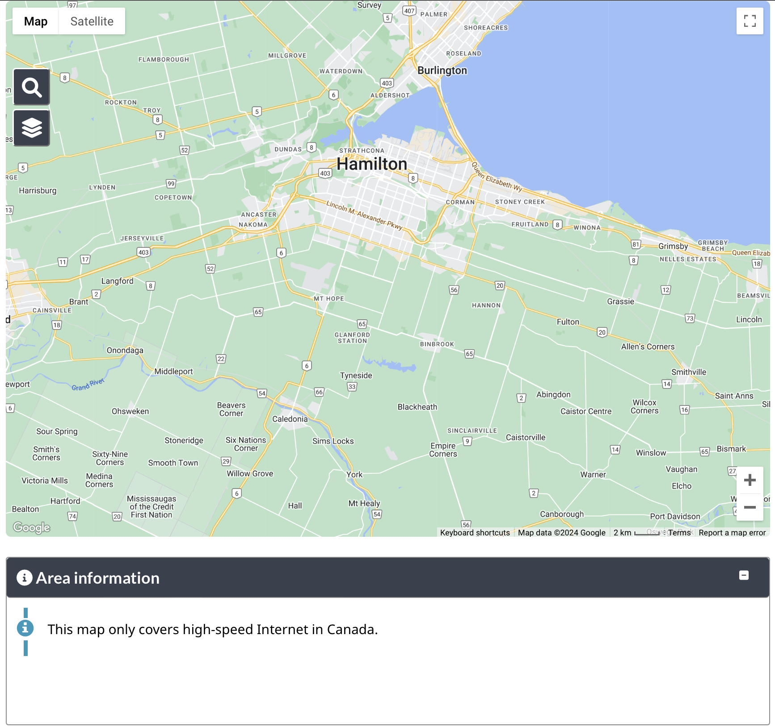Open the map layers panel
Viewport: 775px width, 727px height.
[32, 128]
